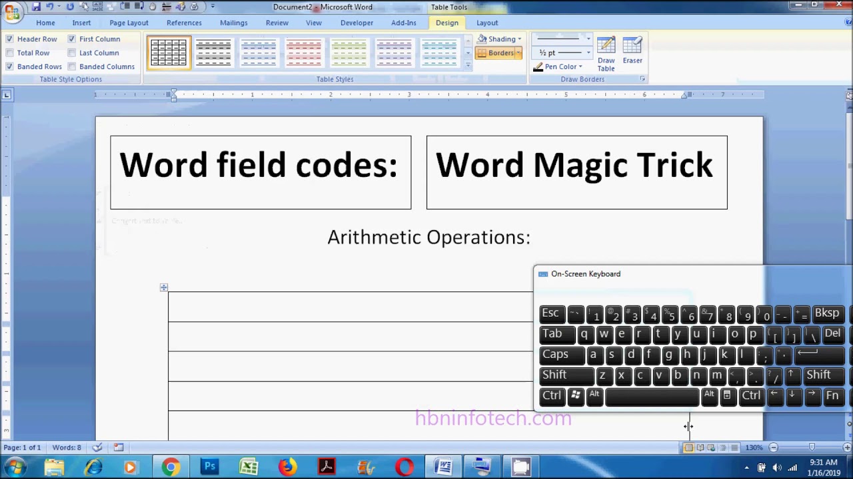
Task: Switch to Print Layout view icon
Action: pos(688,448)
